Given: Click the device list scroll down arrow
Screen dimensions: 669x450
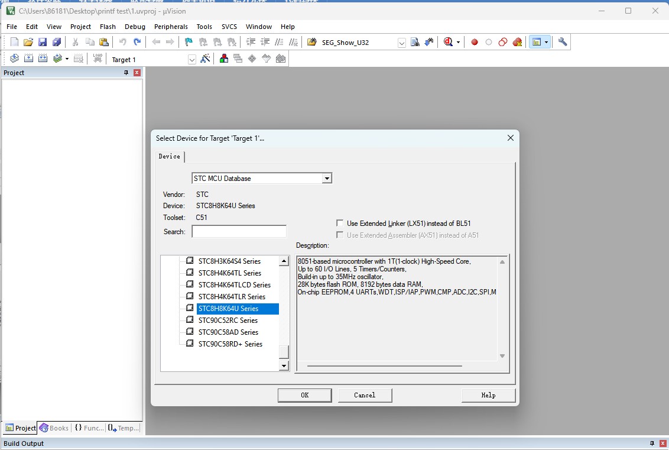Looking at the screenshot, I should [x=284, y=365].
